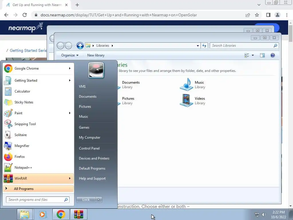This screenshot has height=220, width=293.
Task: Click the Start menu search magnifier
Action: click(x=66, y=200)
